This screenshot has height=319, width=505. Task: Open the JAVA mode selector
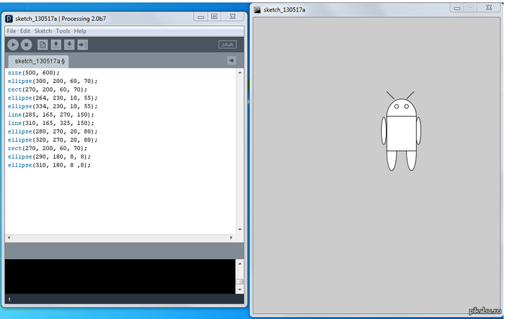(x=227, y=45)
